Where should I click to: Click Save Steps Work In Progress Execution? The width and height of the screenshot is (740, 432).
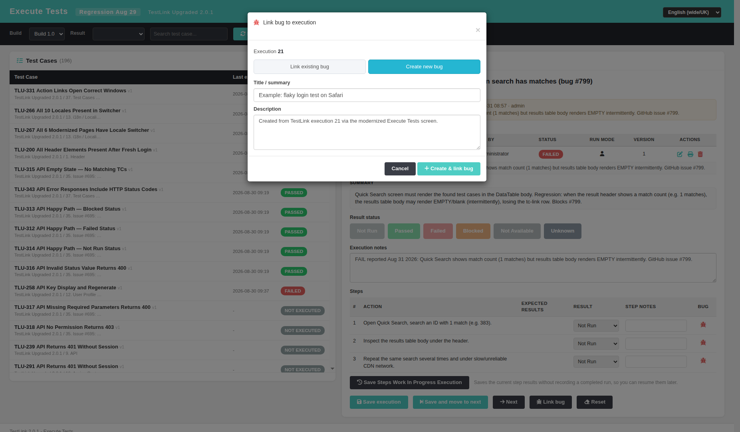click(409, 382)
